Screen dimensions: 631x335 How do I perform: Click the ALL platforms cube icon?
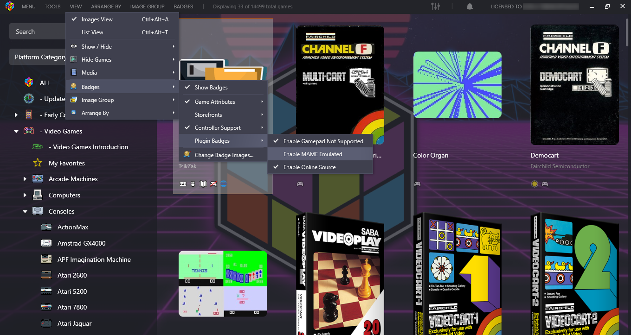coord(29,83)
